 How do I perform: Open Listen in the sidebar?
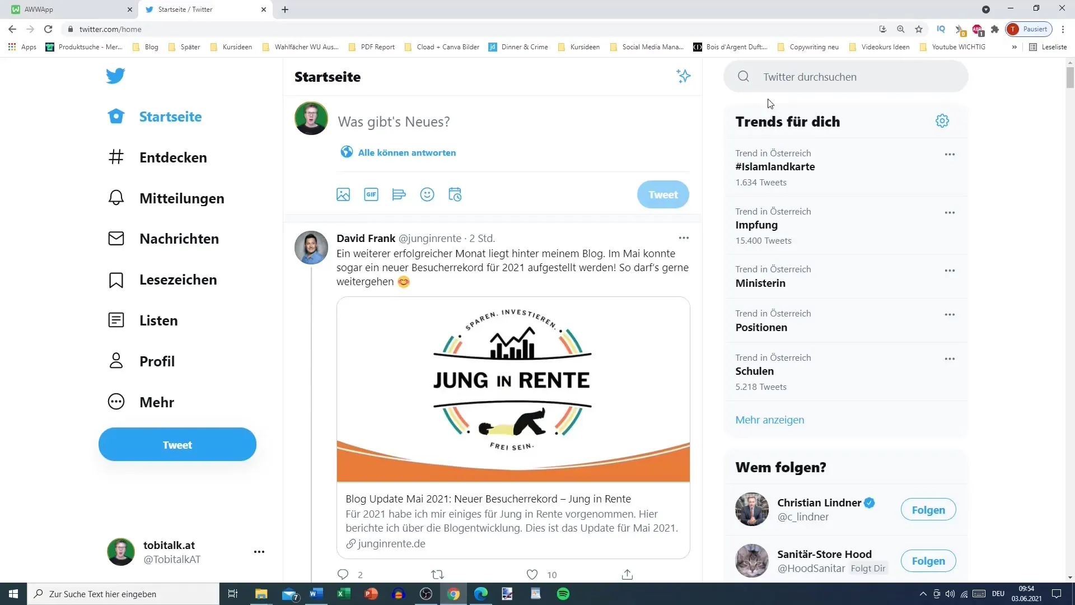[143, 320]
